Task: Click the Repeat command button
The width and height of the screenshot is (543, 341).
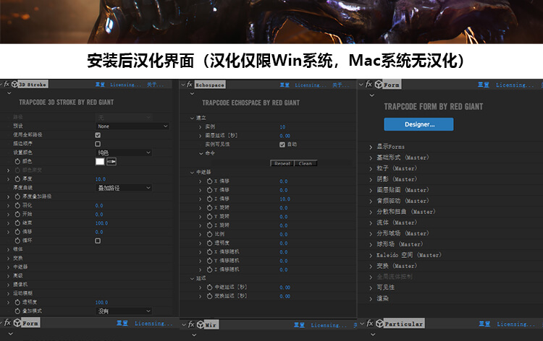Action: 282,163
